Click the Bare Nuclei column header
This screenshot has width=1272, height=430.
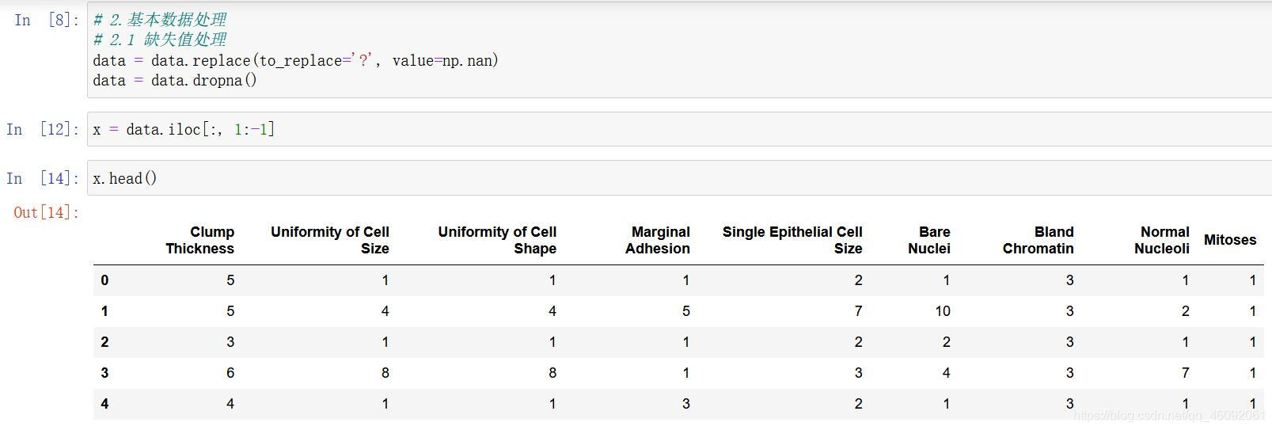[x=929, y=240]
